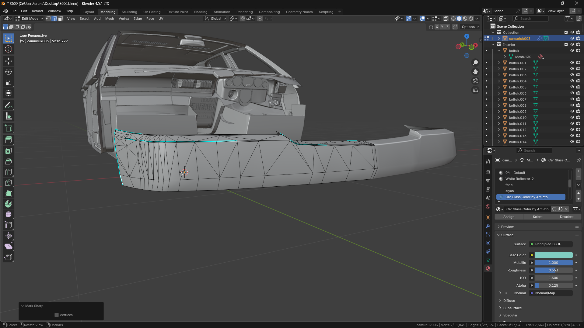
Task: Switch to face select mode
Action: [60, 19]
